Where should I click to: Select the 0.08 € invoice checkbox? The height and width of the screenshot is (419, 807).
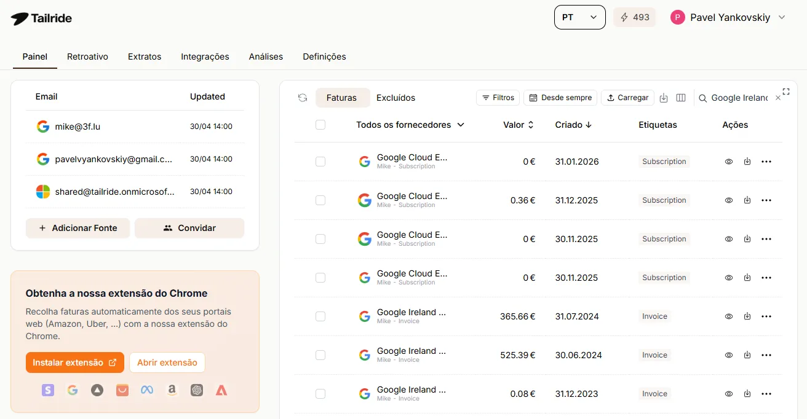click(x=320, y=394)
